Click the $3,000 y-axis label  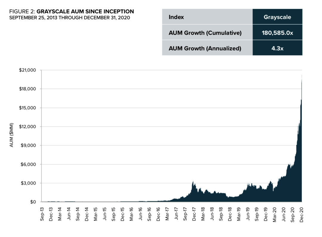click(28, 183)
